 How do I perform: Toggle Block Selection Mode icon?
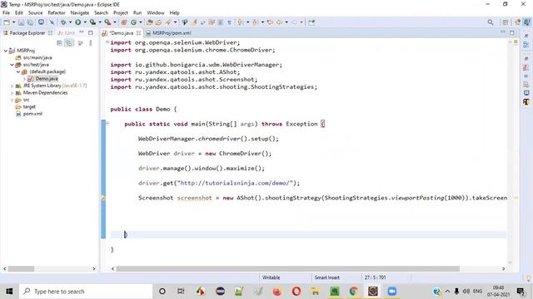pos(220,22)
